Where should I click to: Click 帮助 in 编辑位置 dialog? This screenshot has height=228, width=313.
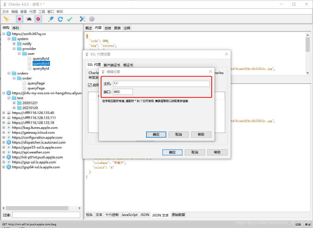pyautogui.click(x=201, y=135)
